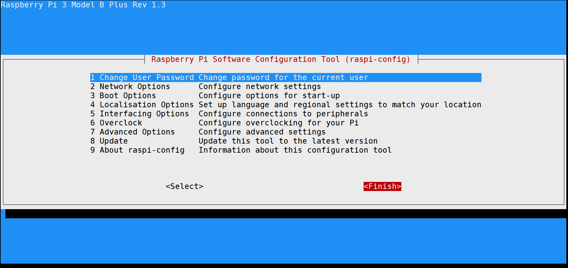Click the raspi-config dialog title text
This screenshot has width=568, height=268.
(281, 60)
